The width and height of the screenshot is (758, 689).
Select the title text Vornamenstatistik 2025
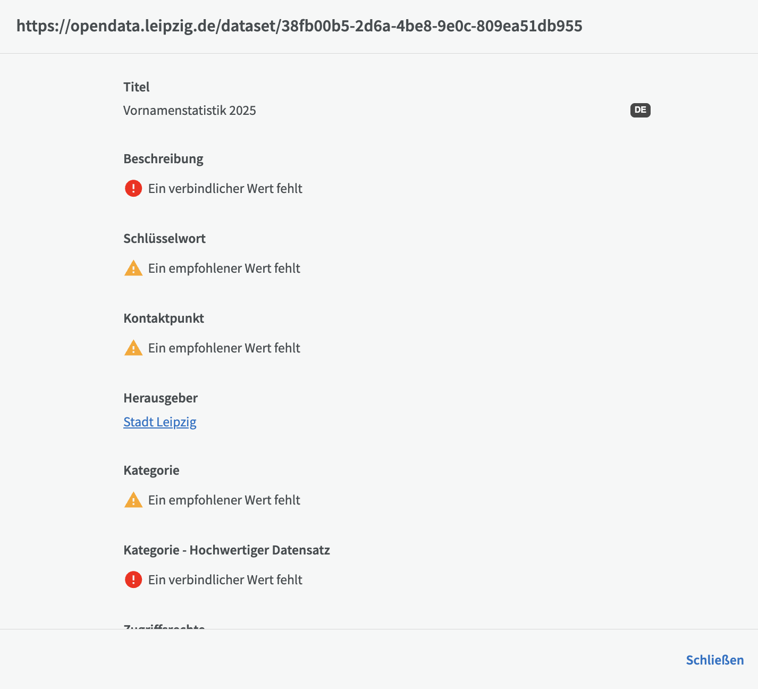(189, 111)
